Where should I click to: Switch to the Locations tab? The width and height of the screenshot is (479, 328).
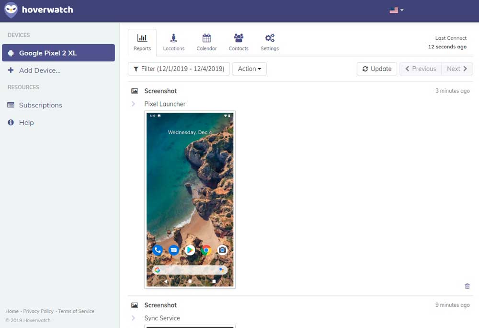click(173, 43)
